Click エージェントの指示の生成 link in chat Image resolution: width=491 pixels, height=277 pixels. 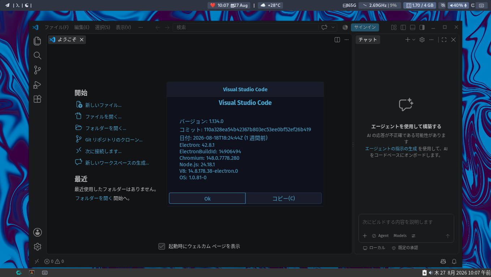pyautogui.click(x=391, y=149)
